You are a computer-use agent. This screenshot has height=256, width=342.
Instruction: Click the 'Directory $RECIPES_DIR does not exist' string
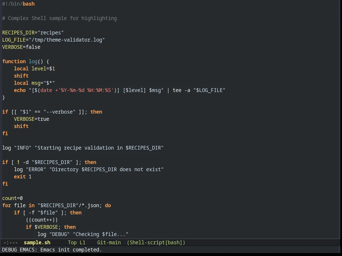(106, 169)
